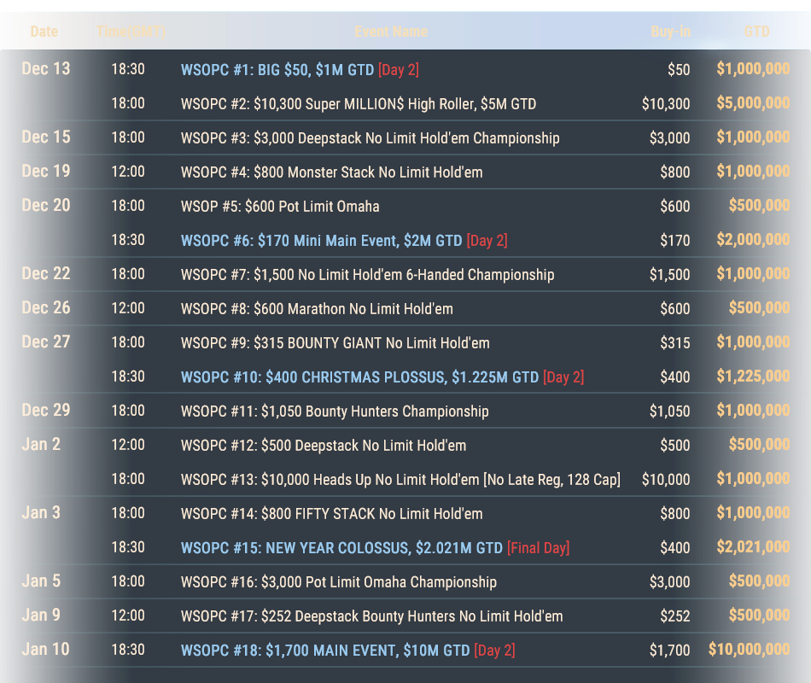Screen dimensions: 811x683
Task: Click the Dec 22 date cell
Action: pos(46,273)
